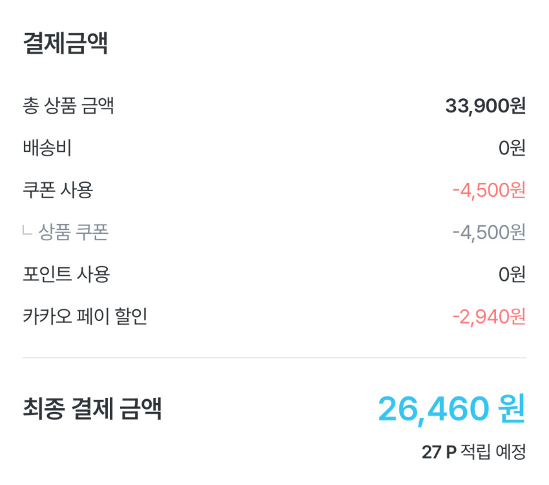Screen dimensions: 549x485
Task: Select the 총 상품 금액 label
Action: pyautogui.click(x=68, y=106)
